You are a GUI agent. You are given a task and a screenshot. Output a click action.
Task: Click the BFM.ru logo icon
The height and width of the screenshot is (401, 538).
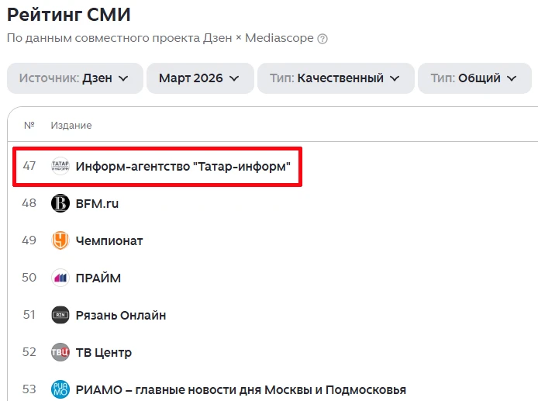pyautogui.click(x=60, y=203)
